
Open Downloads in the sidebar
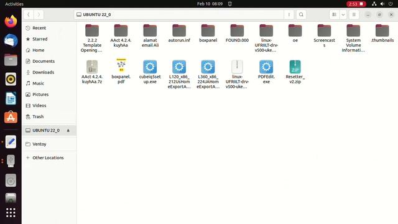click(x=49, y=72)
